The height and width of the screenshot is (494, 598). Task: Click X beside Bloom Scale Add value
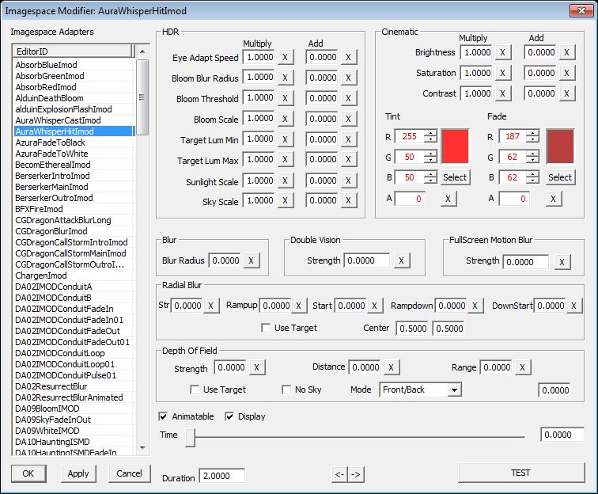pyautogui.click(x=348, y=119)
